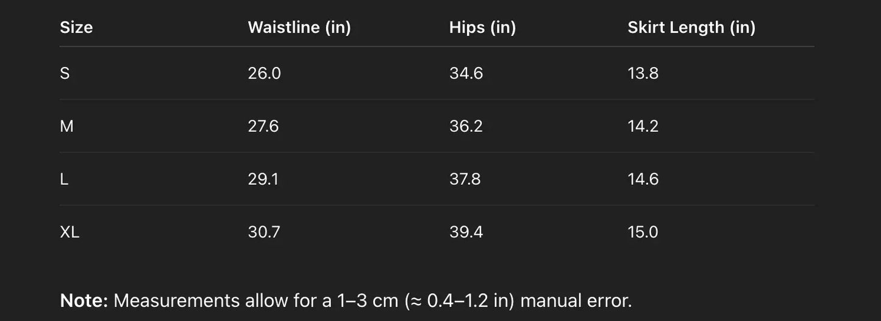Click the 27.6 waistline value
Image resolution: width=881 pixels, height=321 pixels.
pos(263,126)
